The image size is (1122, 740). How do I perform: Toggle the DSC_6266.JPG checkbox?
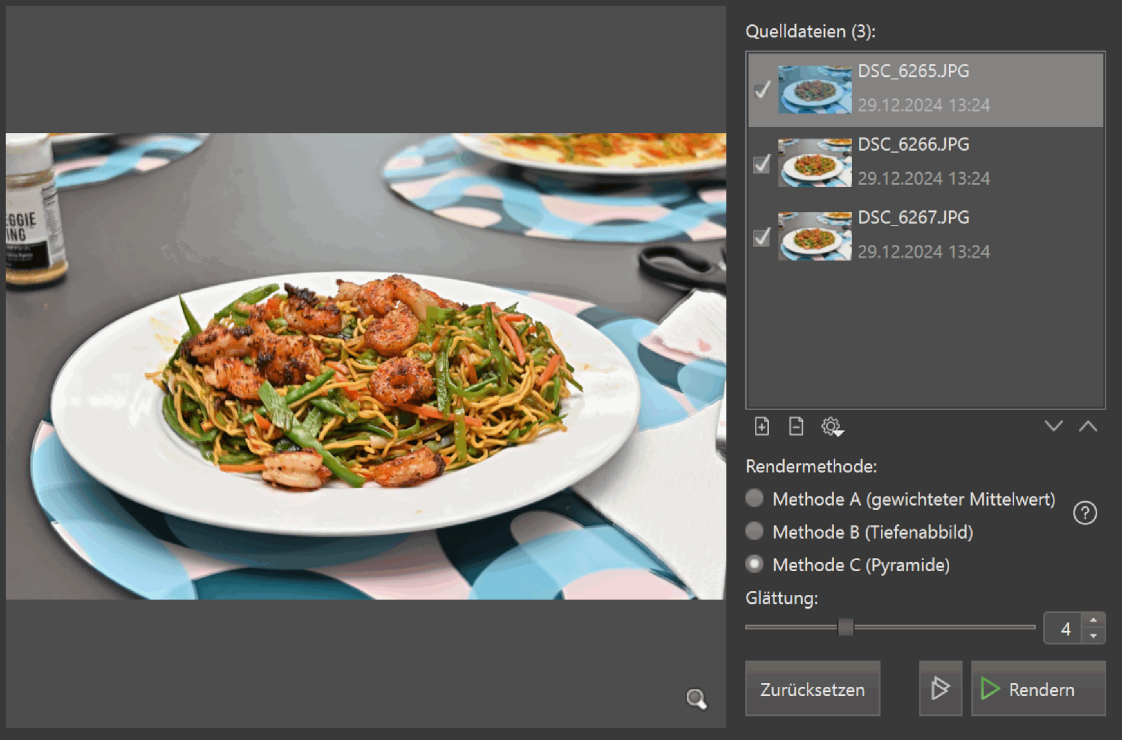pyautogui.click(x=762, y=164)
